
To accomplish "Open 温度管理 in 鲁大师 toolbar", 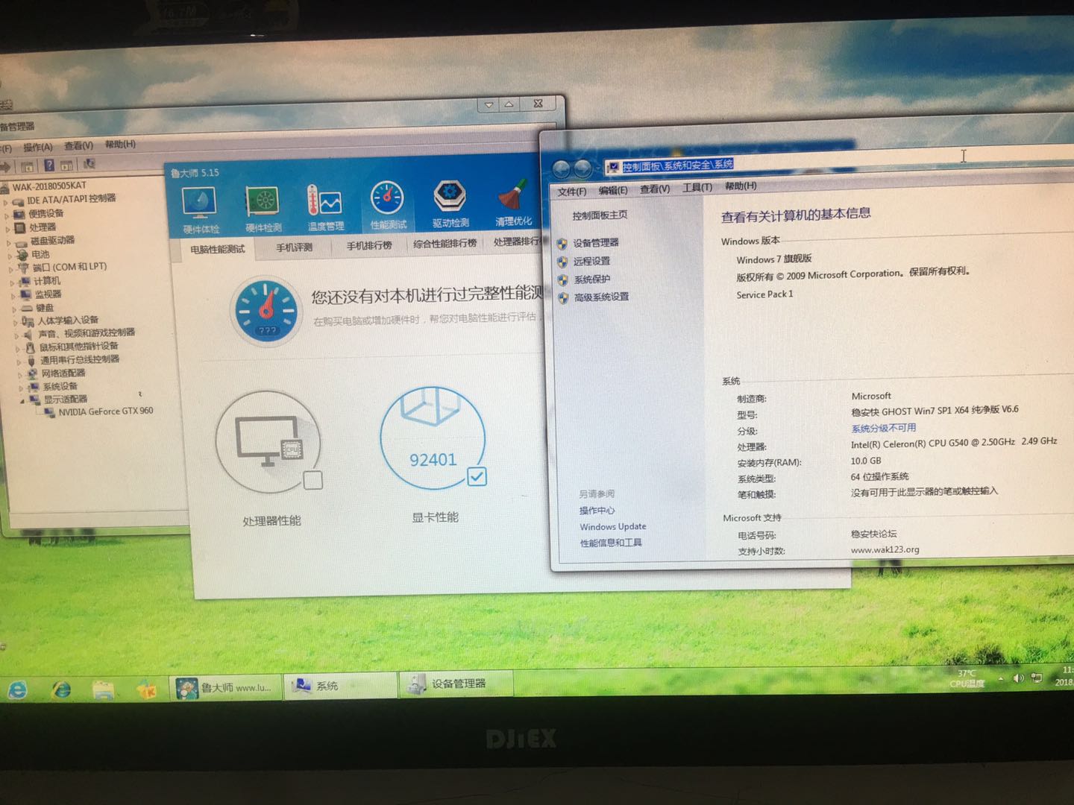I will [325, 207].
